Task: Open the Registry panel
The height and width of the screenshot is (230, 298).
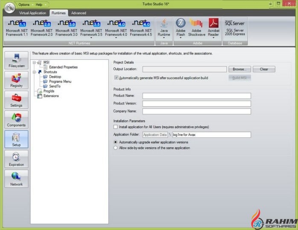Action: 17,80
